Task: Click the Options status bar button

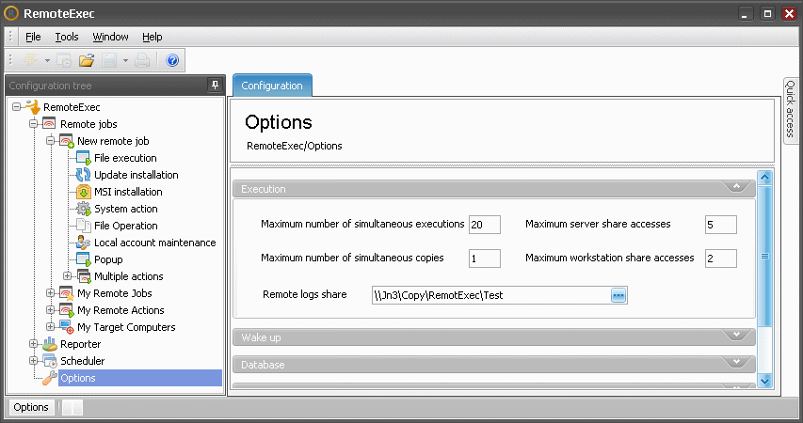Action: click(31, 407)
